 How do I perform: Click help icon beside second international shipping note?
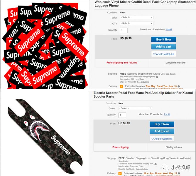point(156,164)
